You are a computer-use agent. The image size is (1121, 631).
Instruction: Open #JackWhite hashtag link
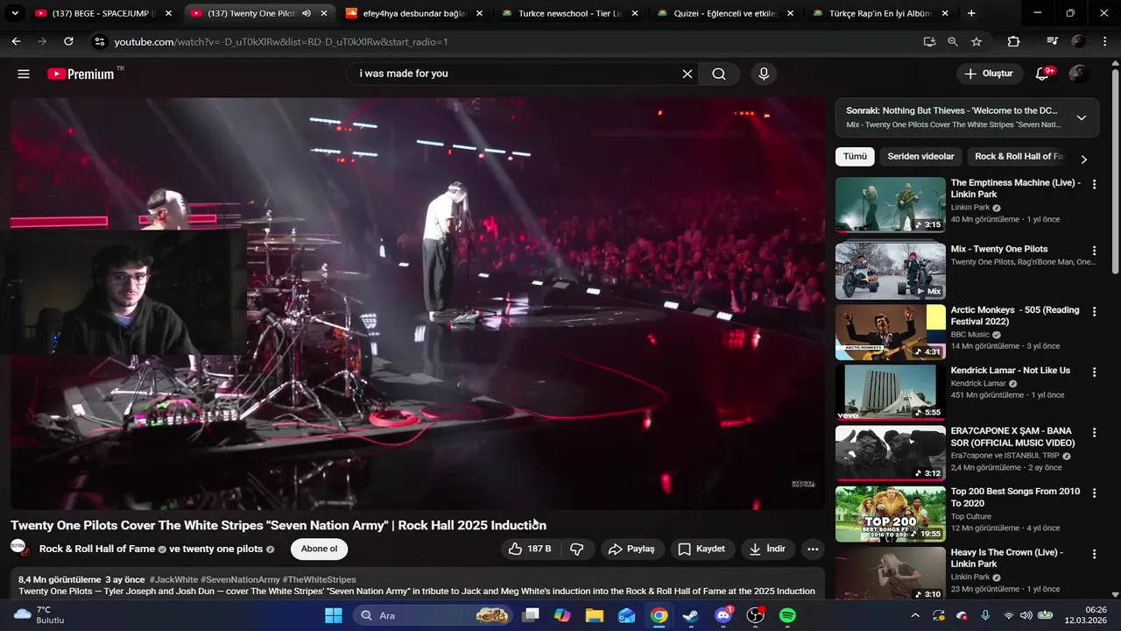pos(173,579)
